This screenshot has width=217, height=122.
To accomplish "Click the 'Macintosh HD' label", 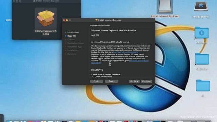I will [201, 17].
